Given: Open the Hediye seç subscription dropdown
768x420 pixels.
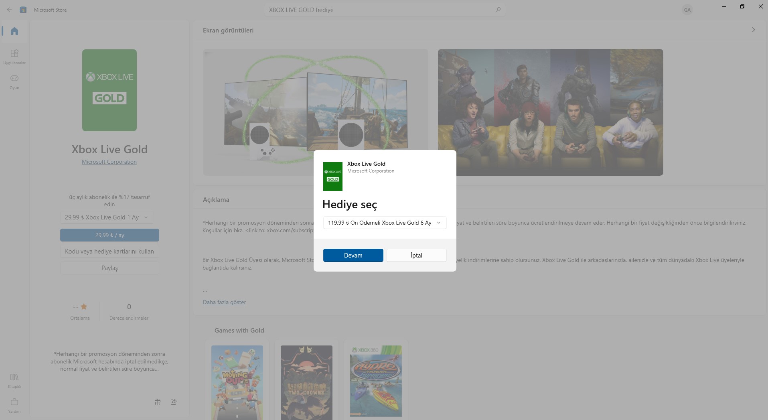Looking at the screenshot, I should click(385, 223).
